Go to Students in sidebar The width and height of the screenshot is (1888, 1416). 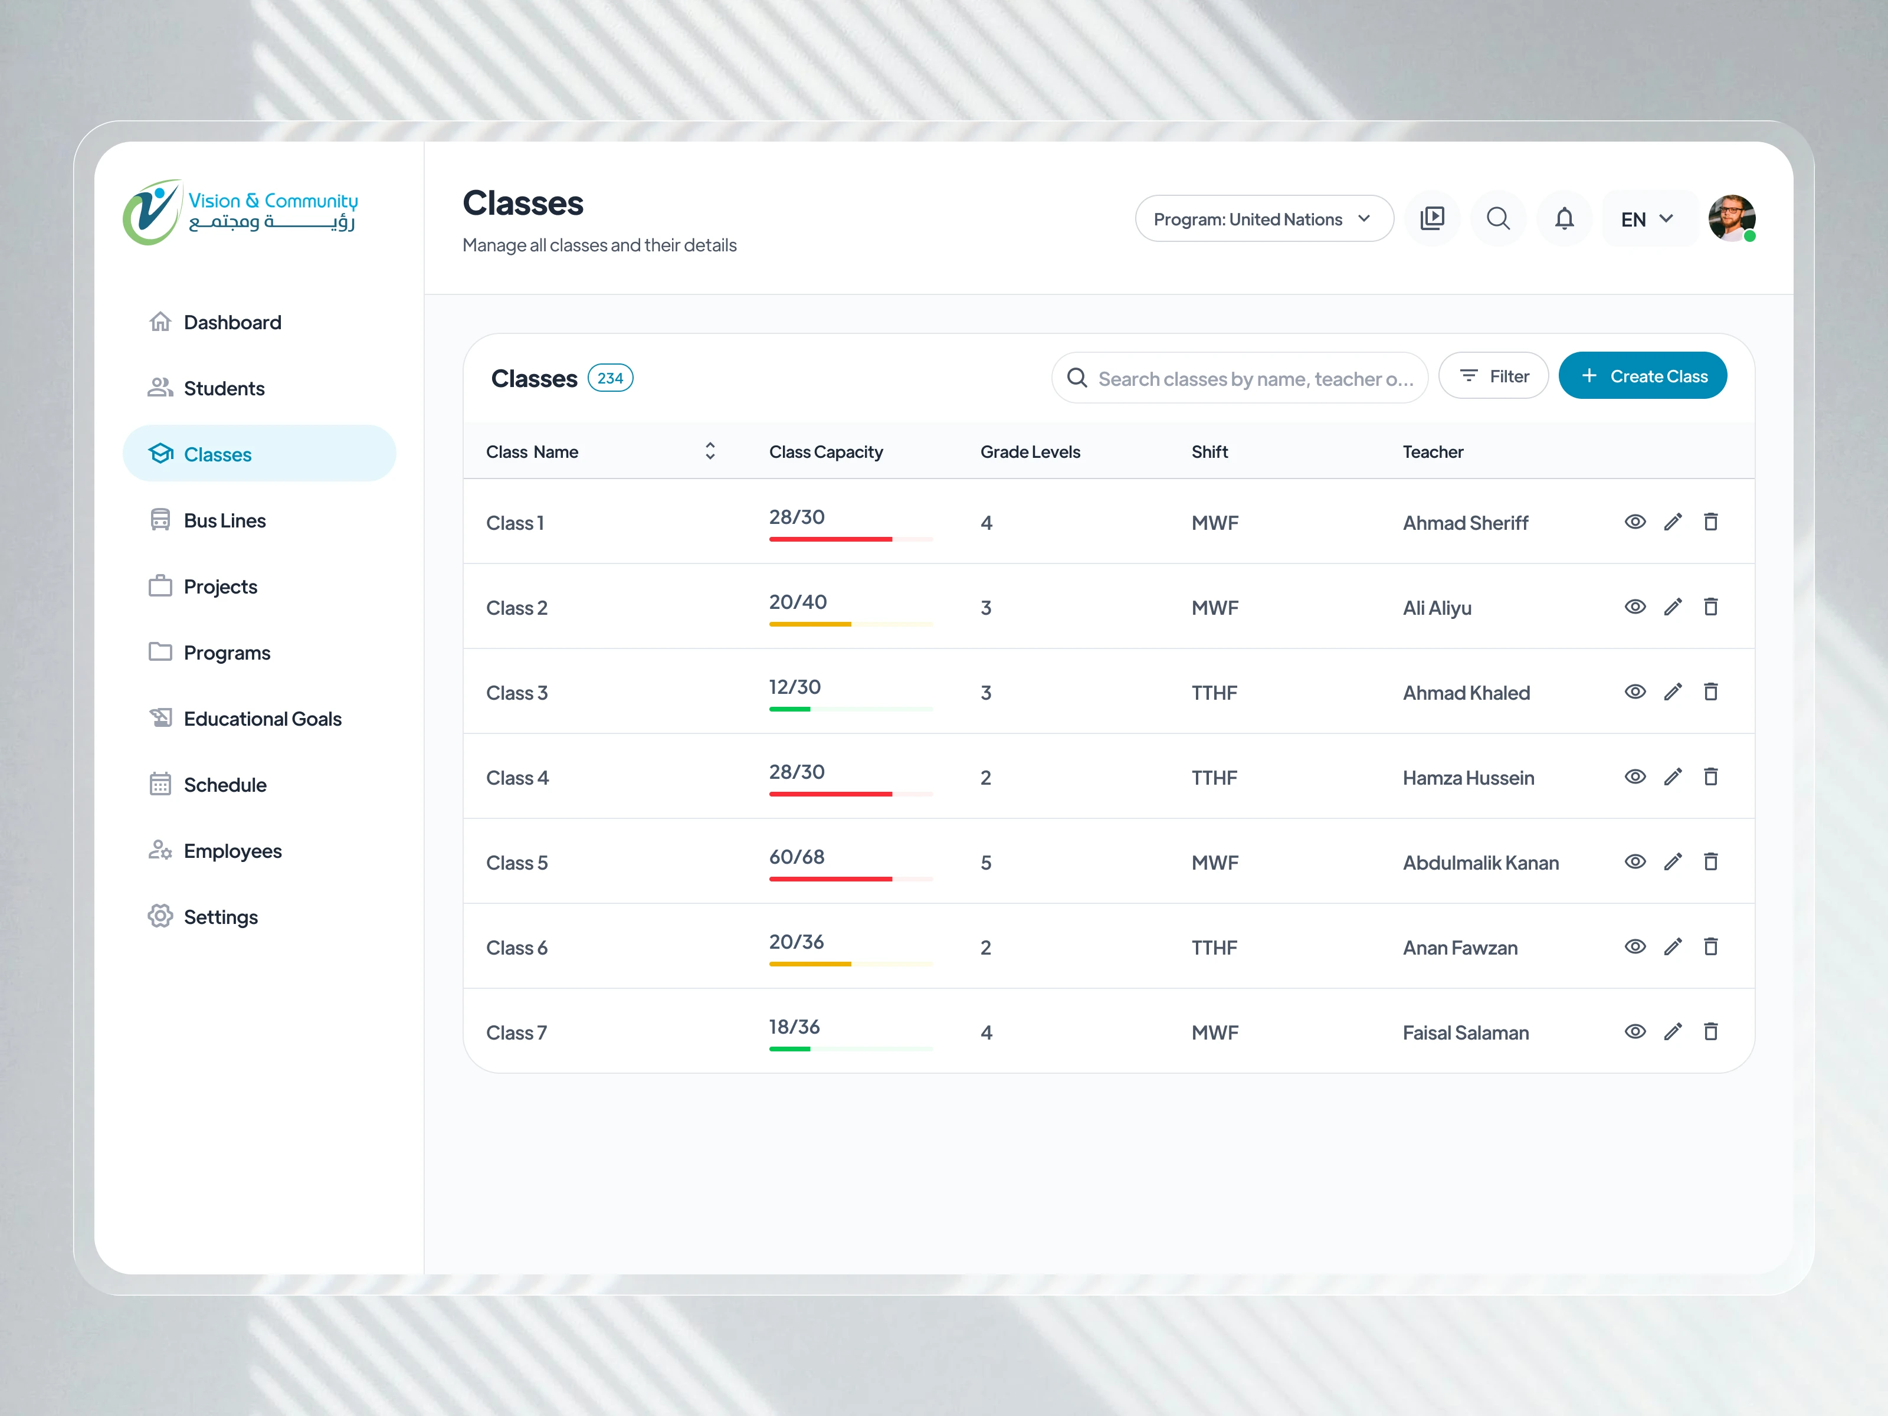(224, 388)
